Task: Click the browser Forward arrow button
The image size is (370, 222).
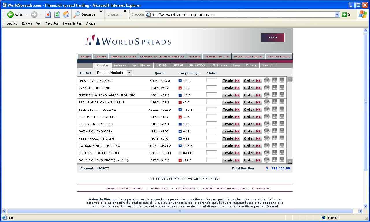Action: click(x=34, y=14)
